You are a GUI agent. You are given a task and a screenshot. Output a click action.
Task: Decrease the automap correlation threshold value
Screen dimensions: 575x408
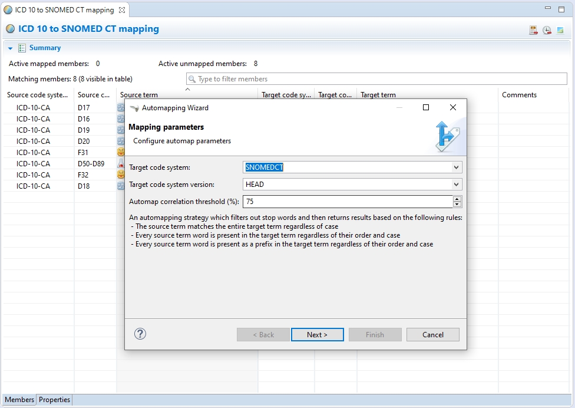tap(457, 205)
